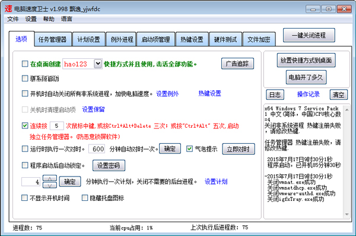Expand the hao123 dropdown arrow
This screenshot has width=356, height=236.
point(98,64)
